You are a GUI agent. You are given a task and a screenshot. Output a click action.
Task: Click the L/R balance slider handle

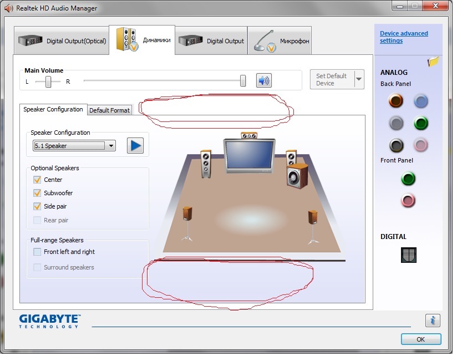tap(48, 82)
